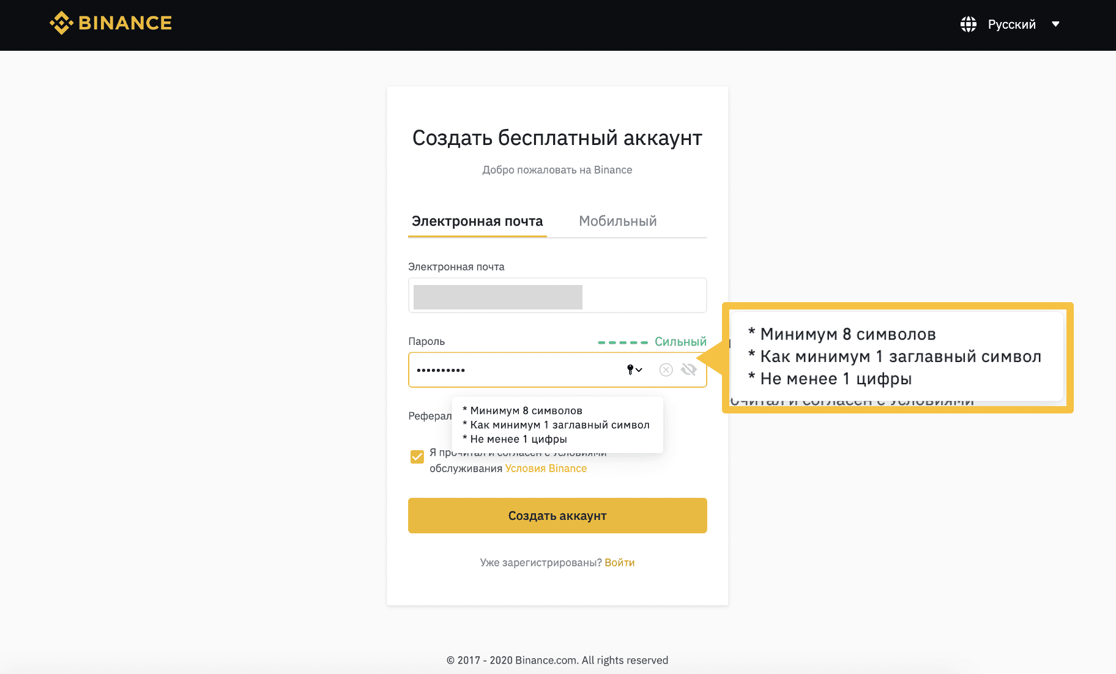Click the Сильный password strength label
This screenshot has width=1116, height=674.
680,342
